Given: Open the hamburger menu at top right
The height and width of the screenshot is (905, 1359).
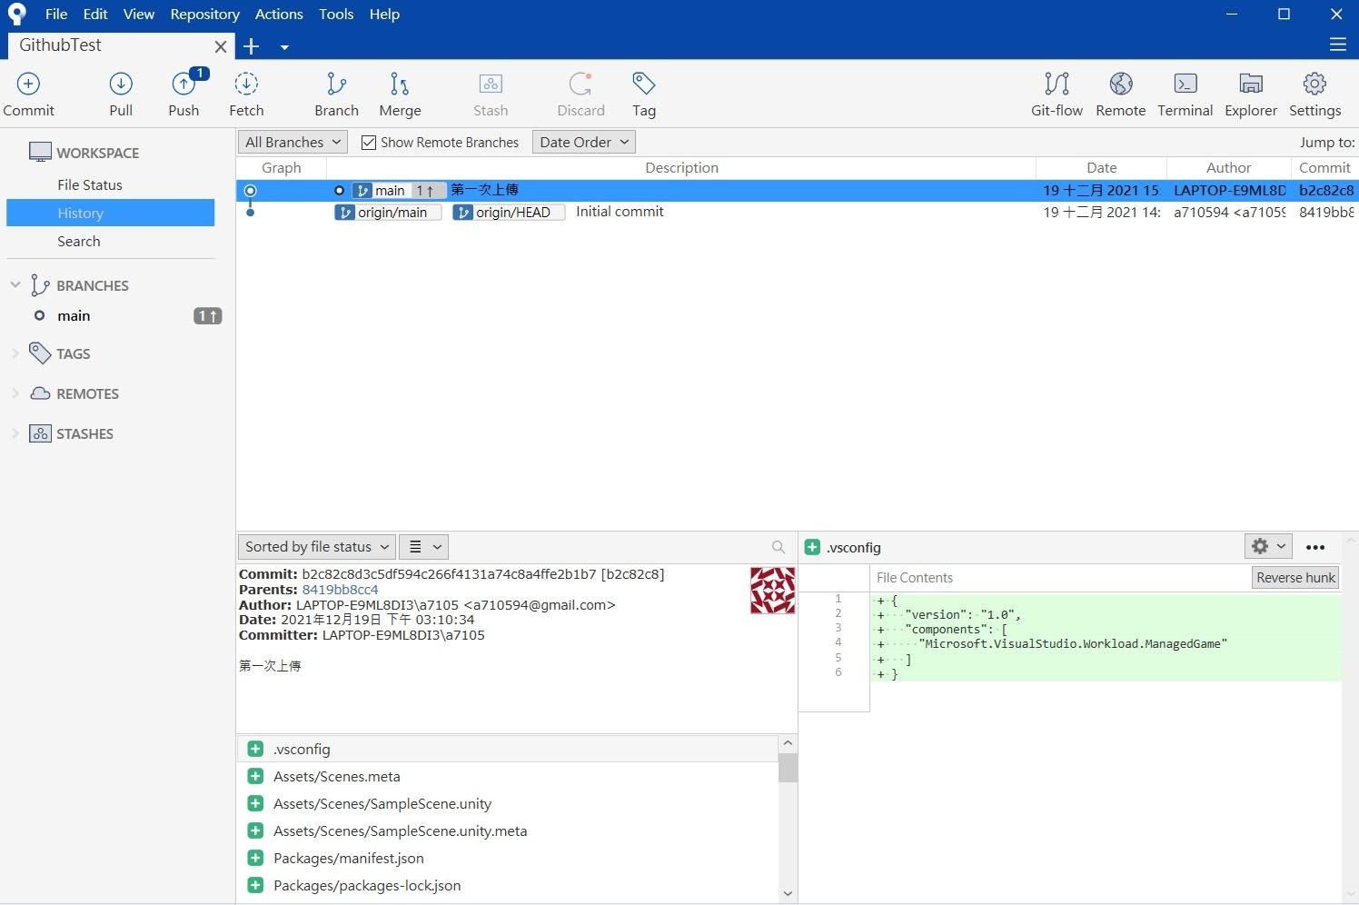Looking at the screenshot, I should [1337, 45].
